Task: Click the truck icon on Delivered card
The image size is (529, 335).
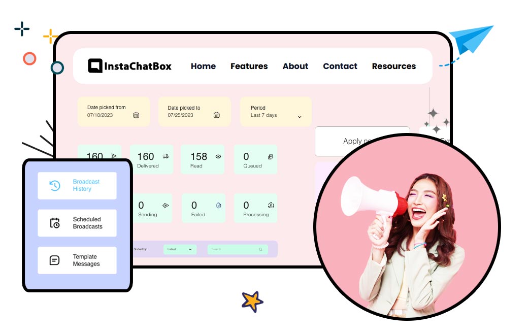Action: coord(166,156)
